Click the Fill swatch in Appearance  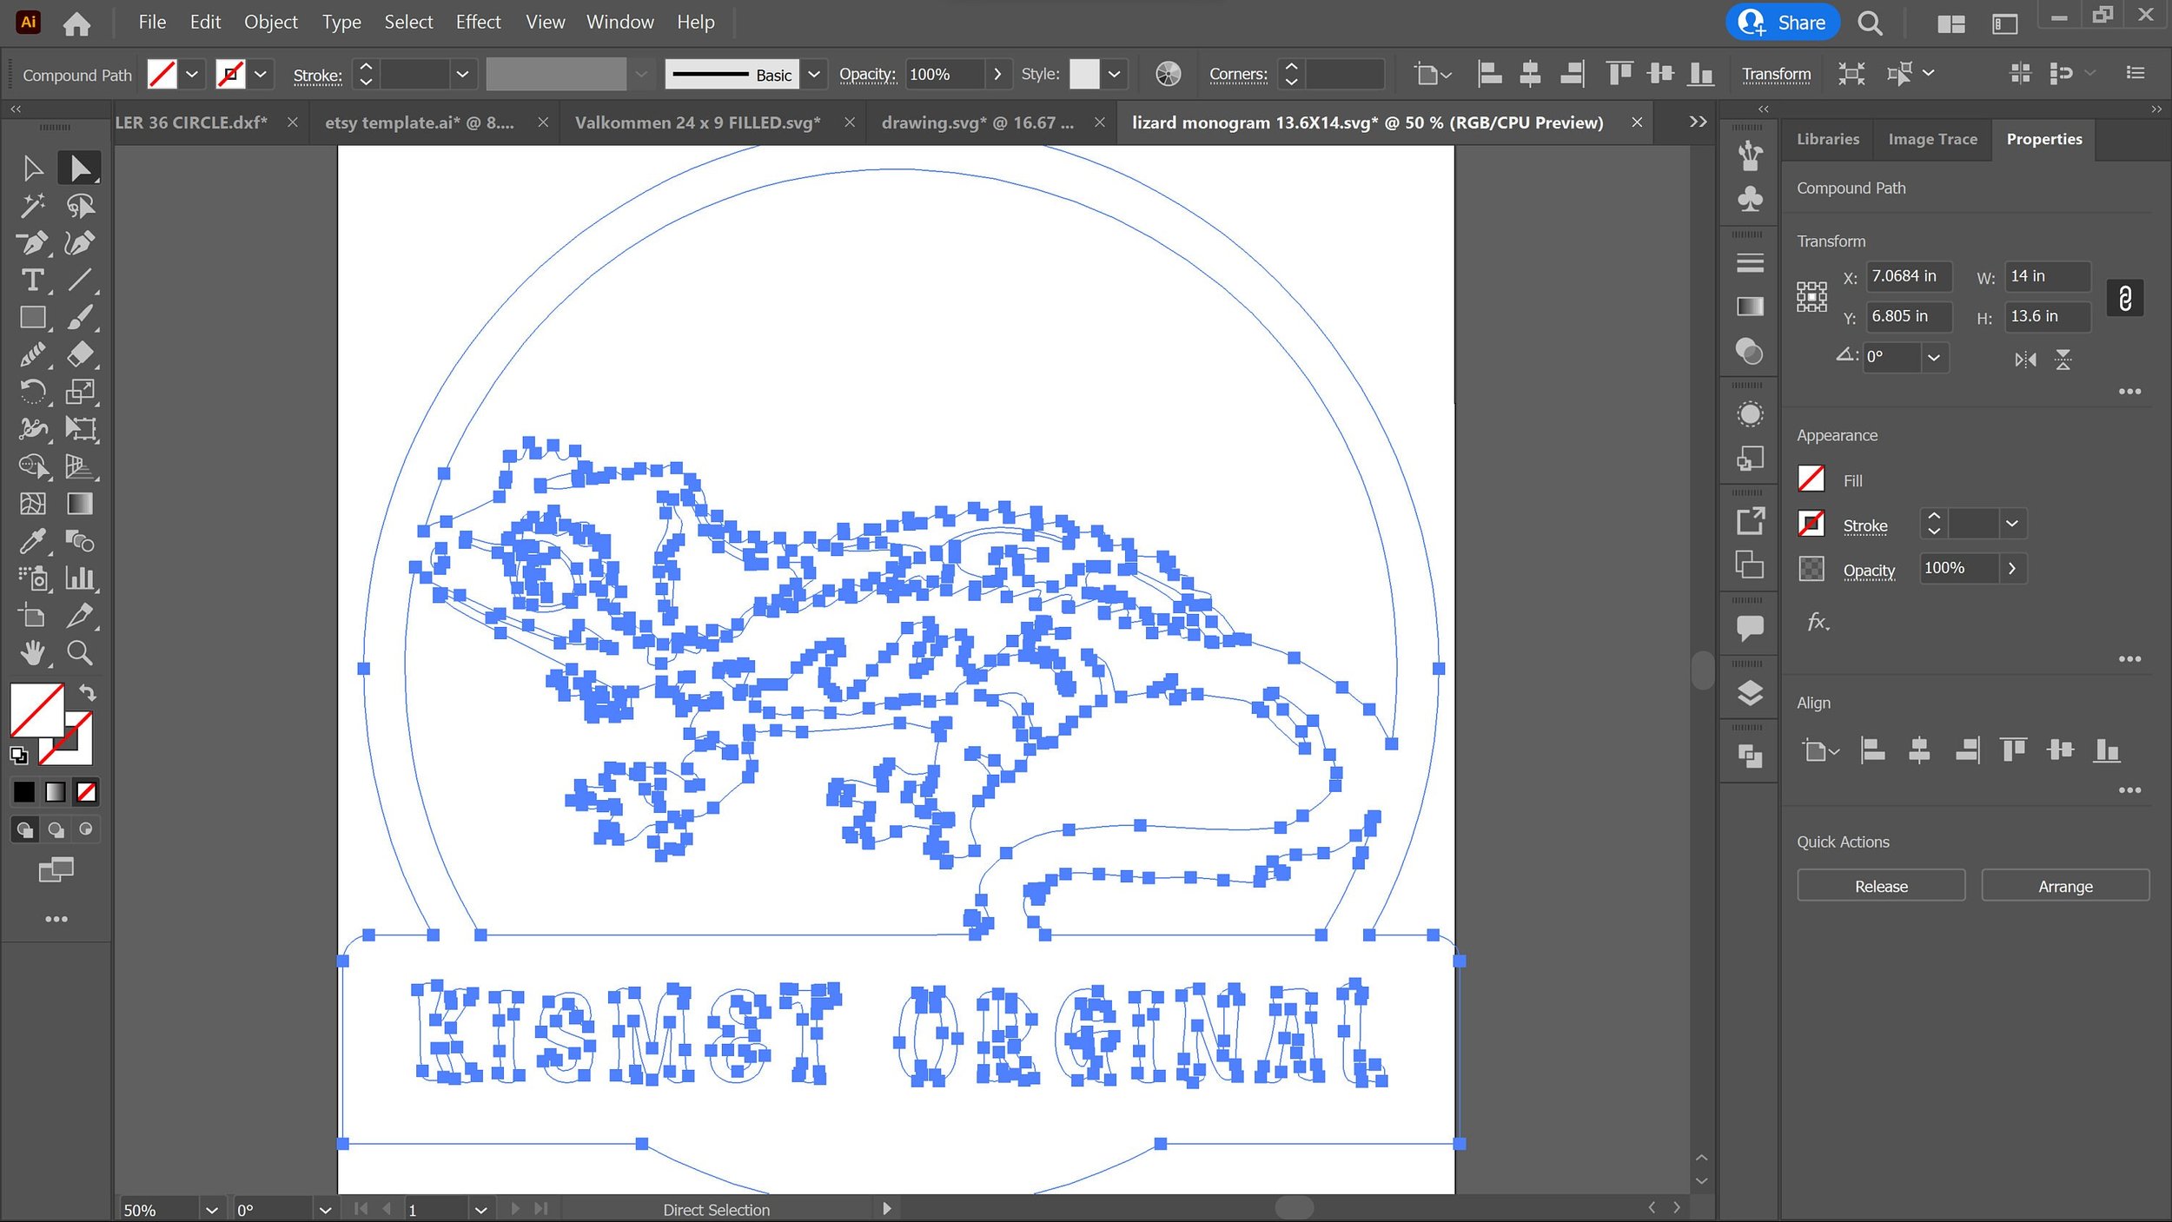coord(1811,479)
